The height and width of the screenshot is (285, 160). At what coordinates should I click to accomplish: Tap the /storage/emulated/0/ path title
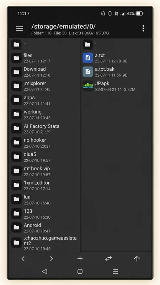(x=64, y=27)
